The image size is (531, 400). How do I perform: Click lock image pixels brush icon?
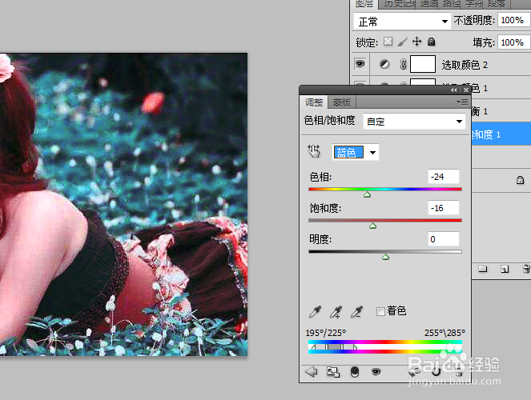[x=402, y=42]
